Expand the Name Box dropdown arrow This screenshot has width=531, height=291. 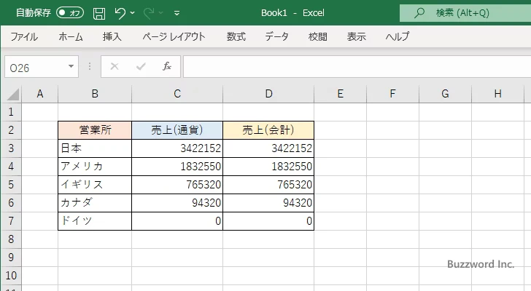(71, 66)
